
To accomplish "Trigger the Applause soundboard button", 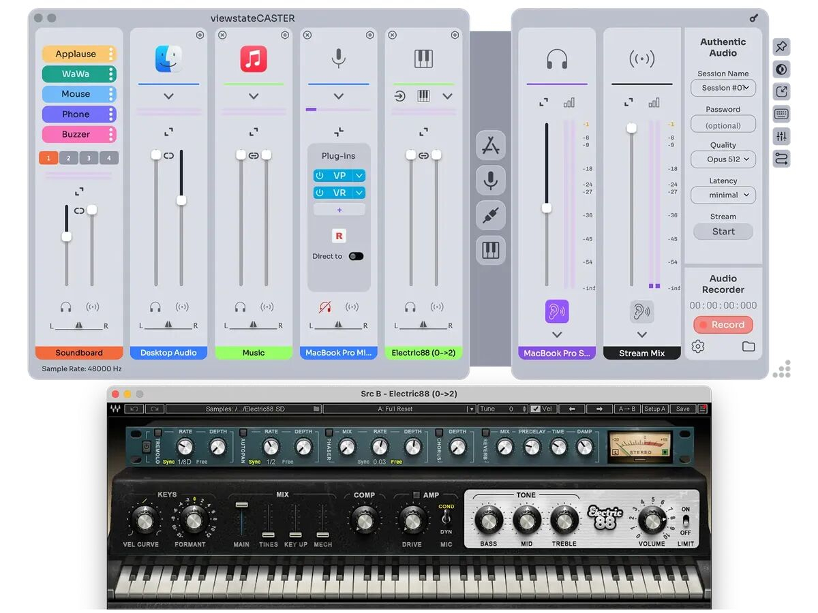I will tap(76, 54).
